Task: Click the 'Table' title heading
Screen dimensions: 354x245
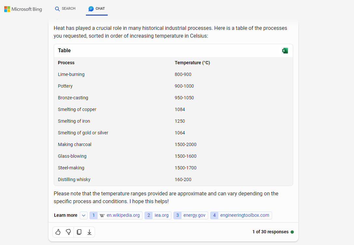Action: tap(64, 50)
